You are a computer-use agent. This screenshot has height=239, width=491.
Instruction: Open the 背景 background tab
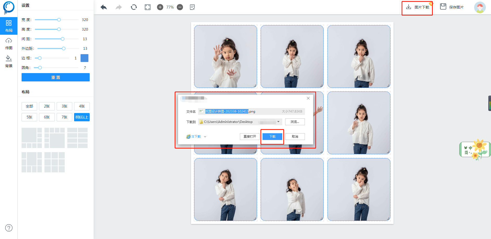pyautogui.click(x=9, y=61)
